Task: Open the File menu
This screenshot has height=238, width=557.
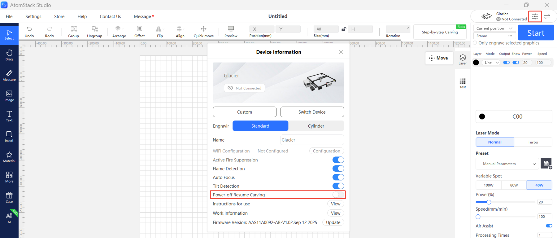Action: tap(9, 16)
